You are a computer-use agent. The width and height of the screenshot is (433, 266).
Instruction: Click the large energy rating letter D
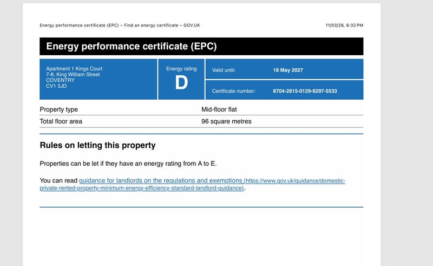181,83
